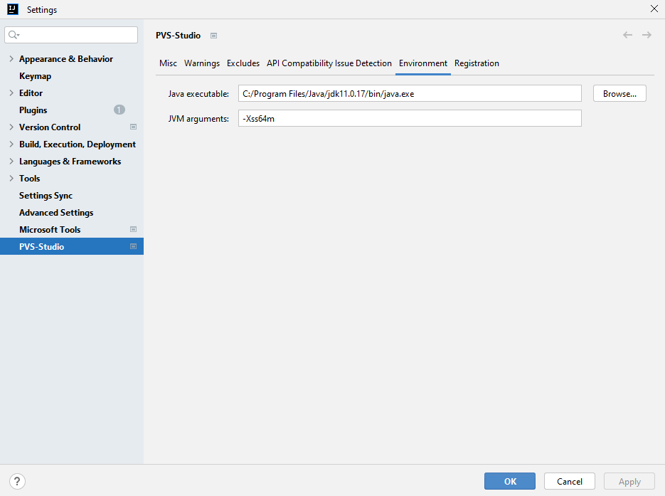Click the 'JVM arguments:' label
This screenshot has width=665, height=496.
point(198,119)
